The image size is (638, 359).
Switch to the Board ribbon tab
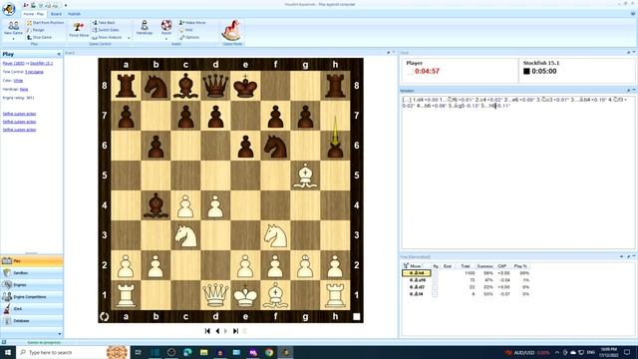tap(56, 14)
